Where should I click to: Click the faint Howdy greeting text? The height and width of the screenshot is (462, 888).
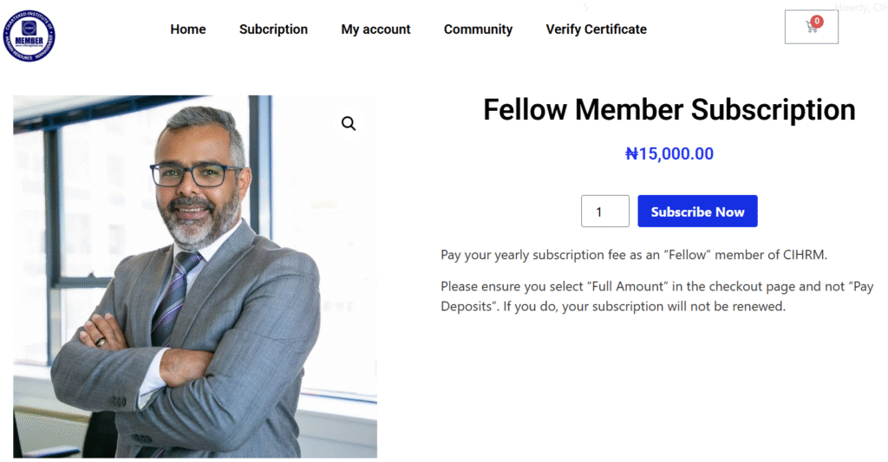point(860,8)
